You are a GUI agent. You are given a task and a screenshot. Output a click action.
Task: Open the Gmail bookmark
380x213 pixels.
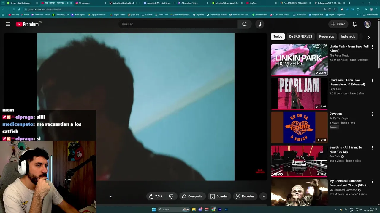coord(25,15)
